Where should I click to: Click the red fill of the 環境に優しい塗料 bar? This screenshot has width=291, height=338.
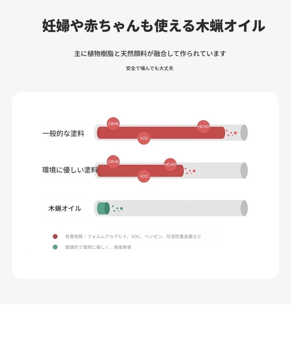[158, 171]
